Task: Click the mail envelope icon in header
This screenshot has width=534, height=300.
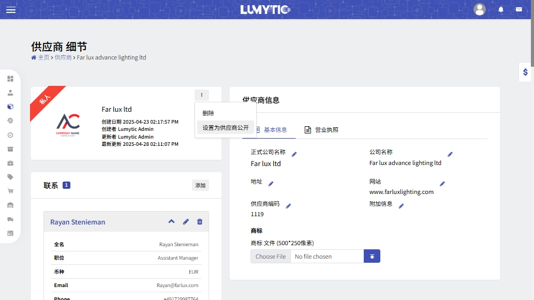Action: tap(519, 9)
